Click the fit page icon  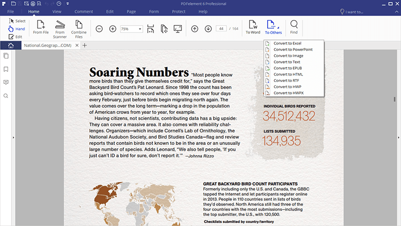pyautogui.click(x=164, y=29)
